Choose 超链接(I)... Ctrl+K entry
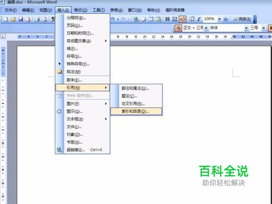The image size is (272, 204). (x=83, y=150)
